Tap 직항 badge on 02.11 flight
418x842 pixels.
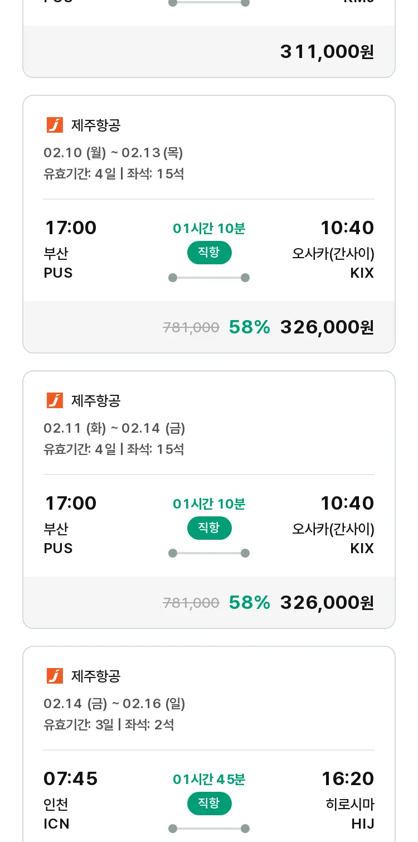click(209, 528)
